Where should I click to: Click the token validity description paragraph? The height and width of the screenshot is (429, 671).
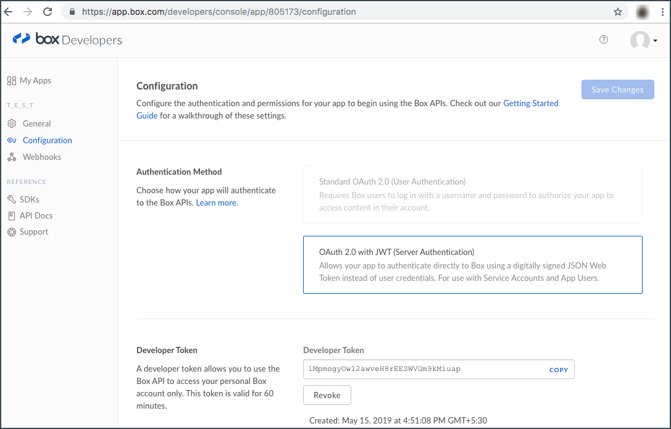pyautogui.click(x=208, y=387)
